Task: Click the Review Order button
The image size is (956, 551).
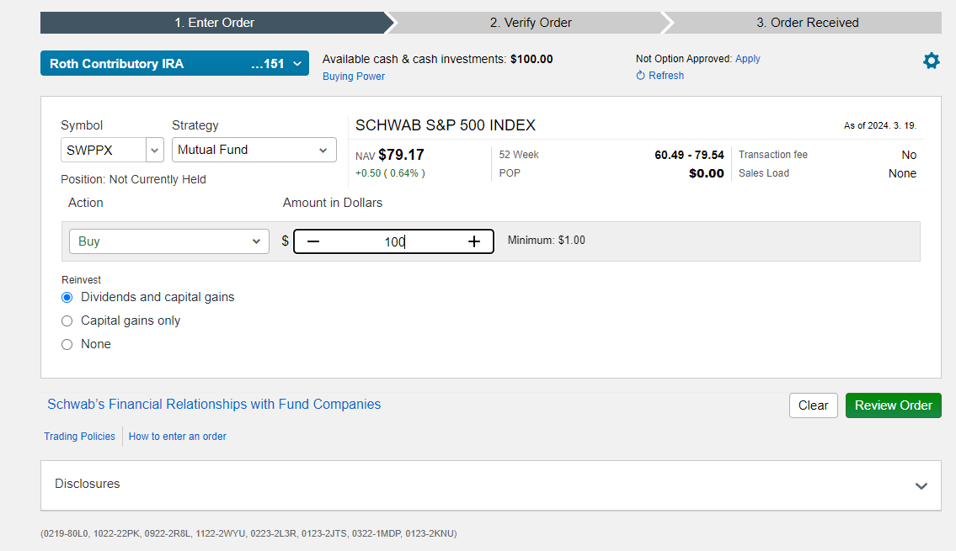Action: coord(893,405)
